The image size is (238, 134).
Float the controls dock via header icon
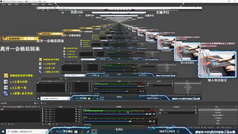click(236, 107)
